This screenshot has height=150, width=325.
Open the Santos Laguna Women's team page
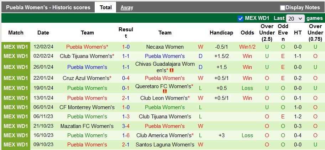coord(165,145)
